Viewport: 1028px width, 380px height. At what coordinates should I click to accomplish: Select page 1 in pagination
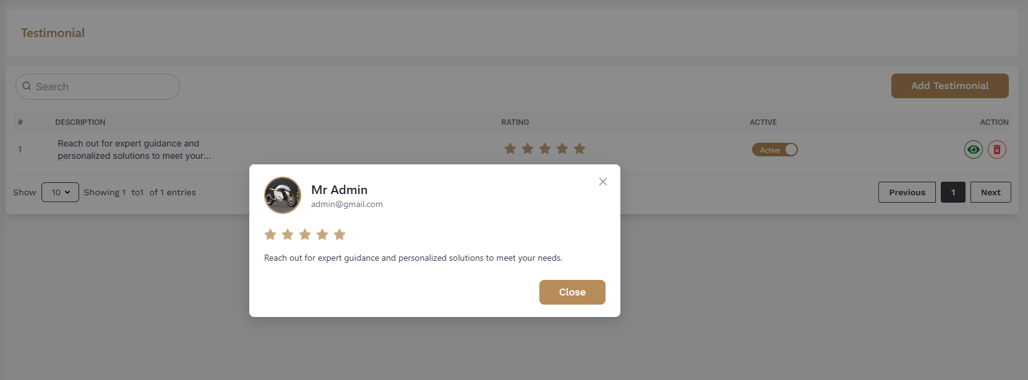pyautogui.click(x=953, y=192)
